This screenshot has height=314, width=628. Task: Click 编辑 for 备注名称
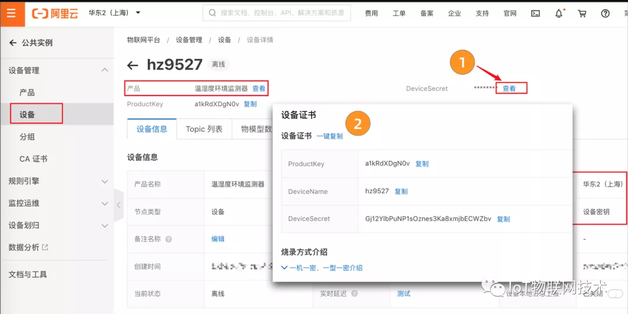pyautogui.click(x=218, y=239)
